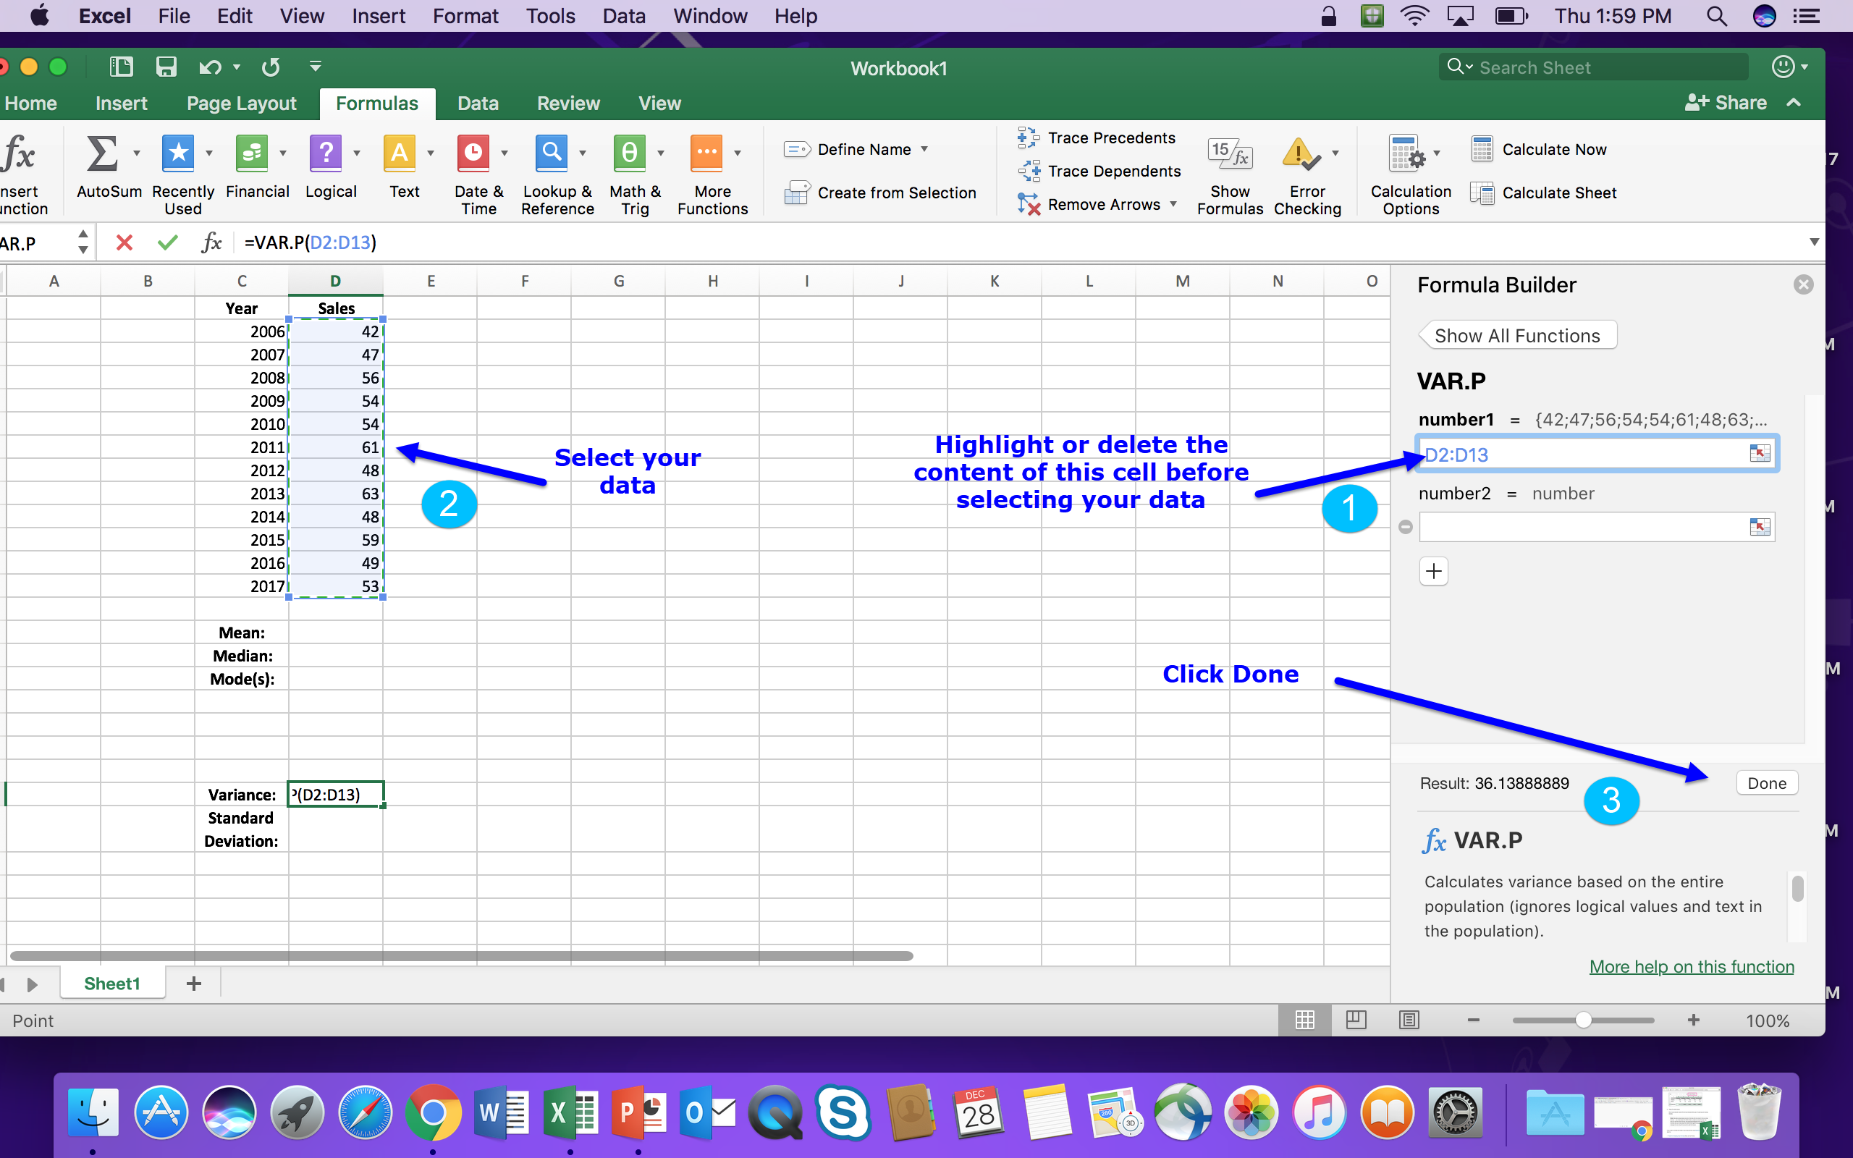Click the AutoSum sigma icon

(x=102, y=154)
